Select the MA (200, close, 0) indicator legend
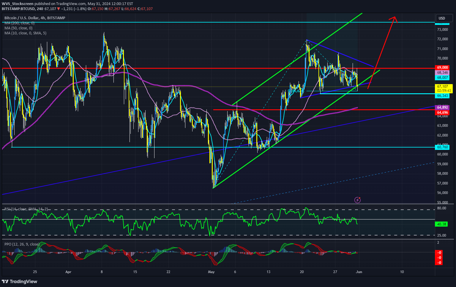Image resolution: width=456 pixels, height=287 pixels. point(19,23)
